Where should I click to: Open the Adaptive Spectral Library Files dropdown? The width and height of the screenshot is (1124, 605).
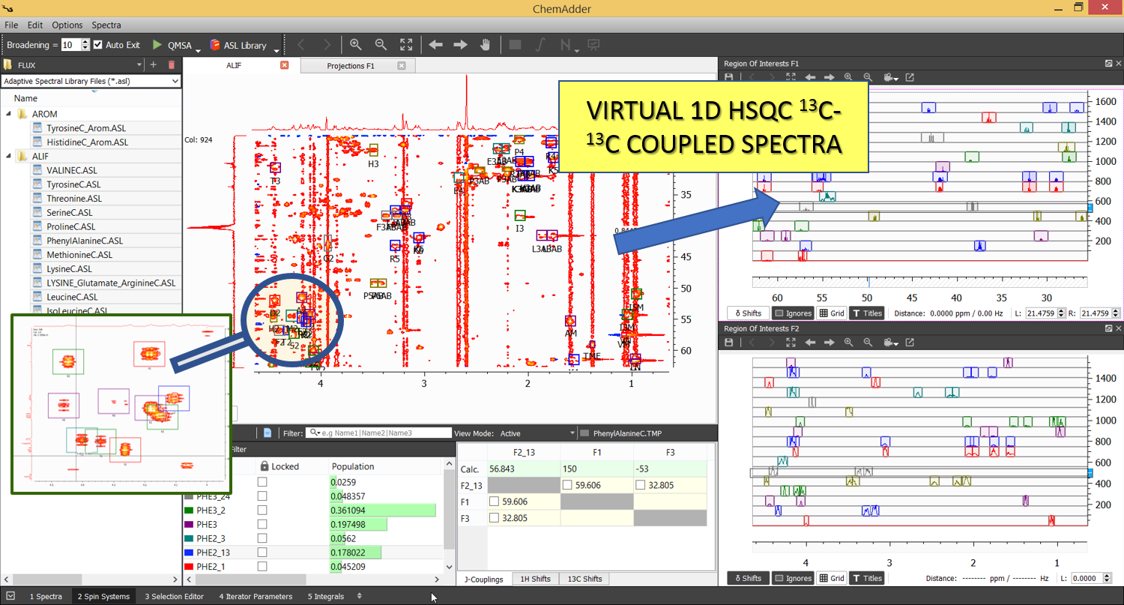coord(175,81)
